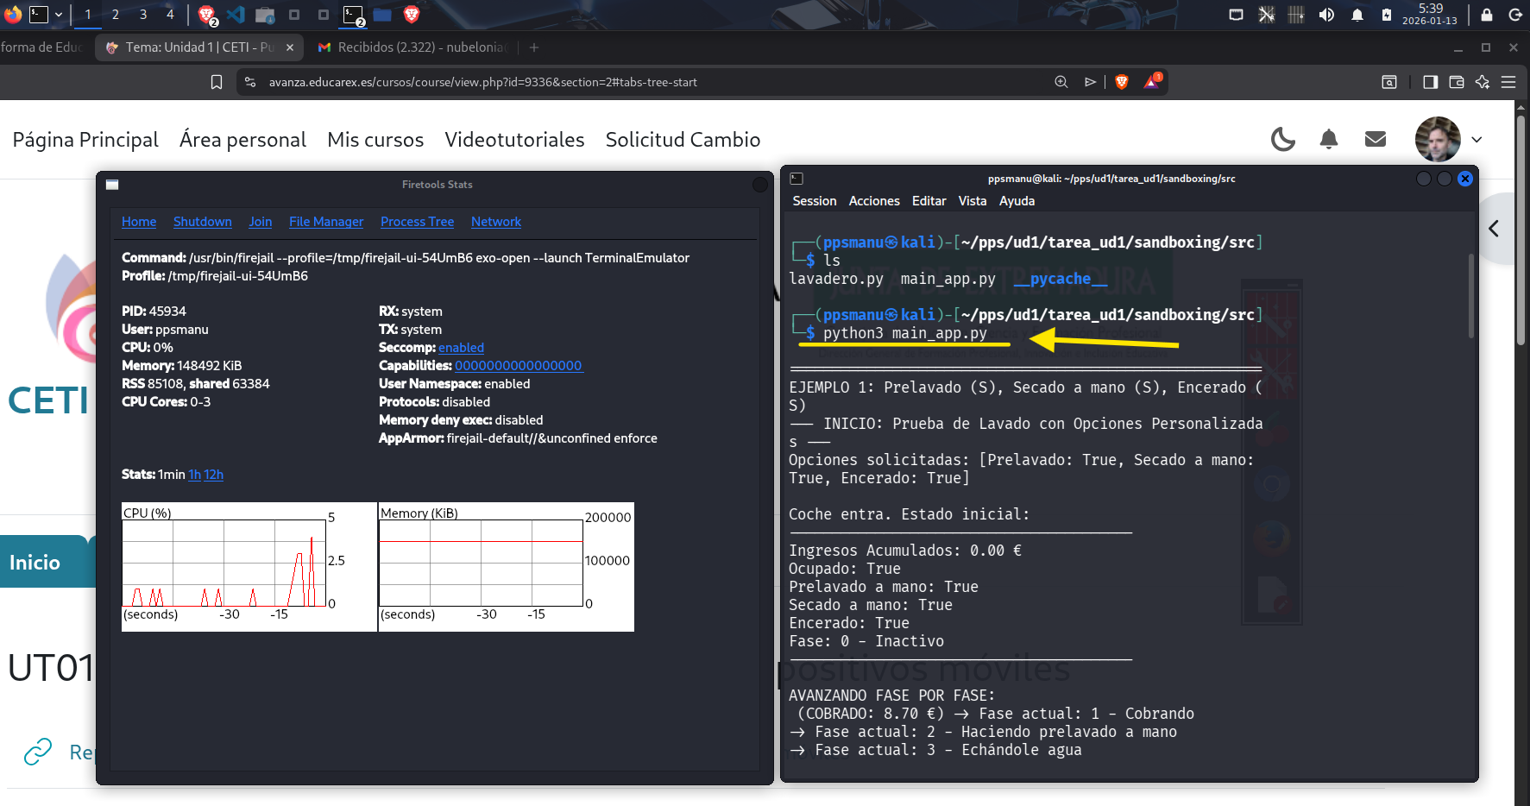1530x806 pixels.
Task: Click the Capabilities zeros link
Action: pyautogui.click(x=519, y=366)
